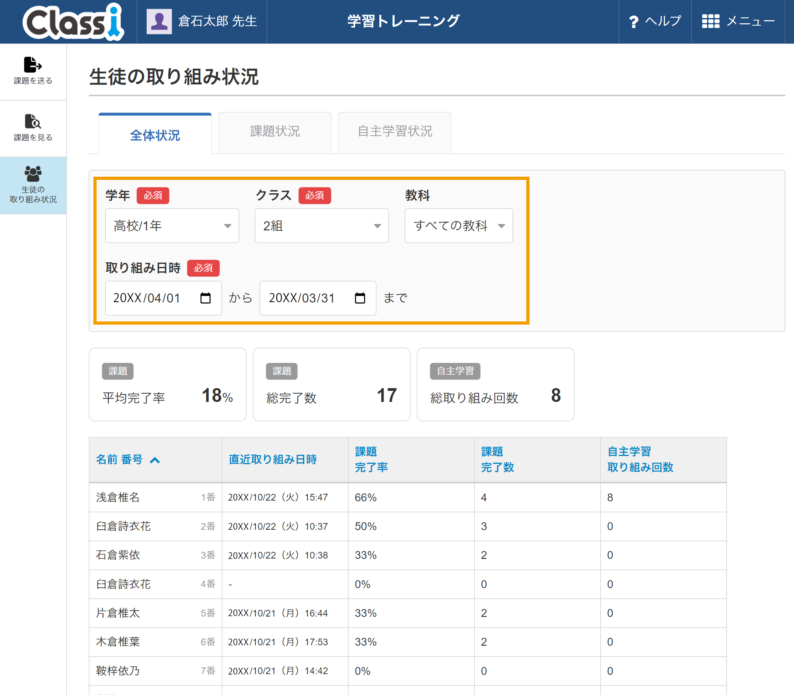Click the Classi logo
The image size is (794, 695).
click(73, 22)
